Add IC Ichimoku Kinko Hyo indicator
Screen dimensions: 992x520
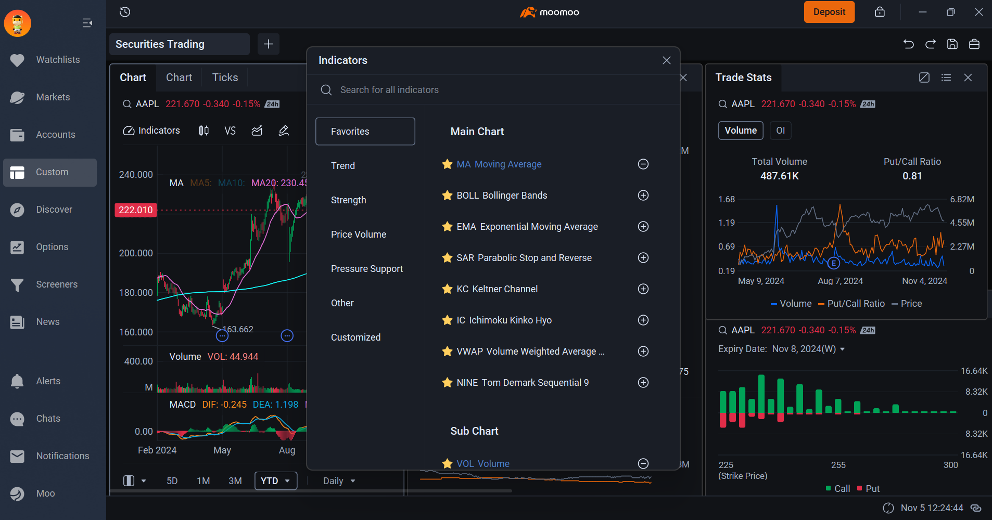(643, 320)
